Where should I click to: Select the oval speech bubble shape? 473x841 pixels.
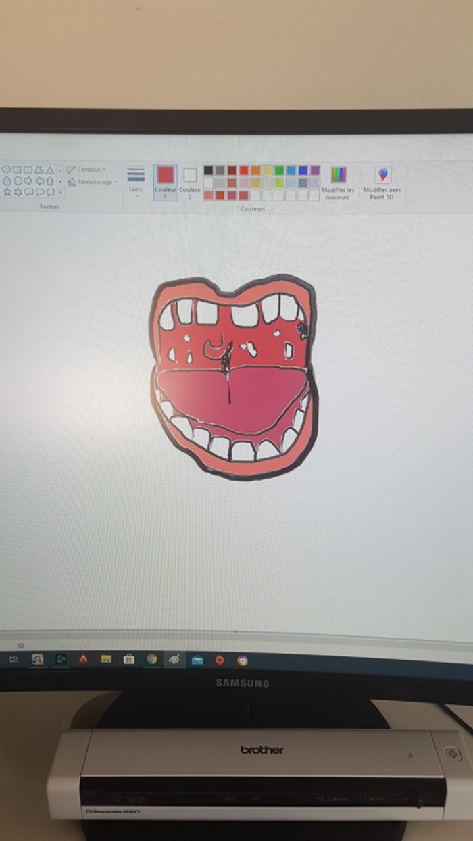coord(40,192)
